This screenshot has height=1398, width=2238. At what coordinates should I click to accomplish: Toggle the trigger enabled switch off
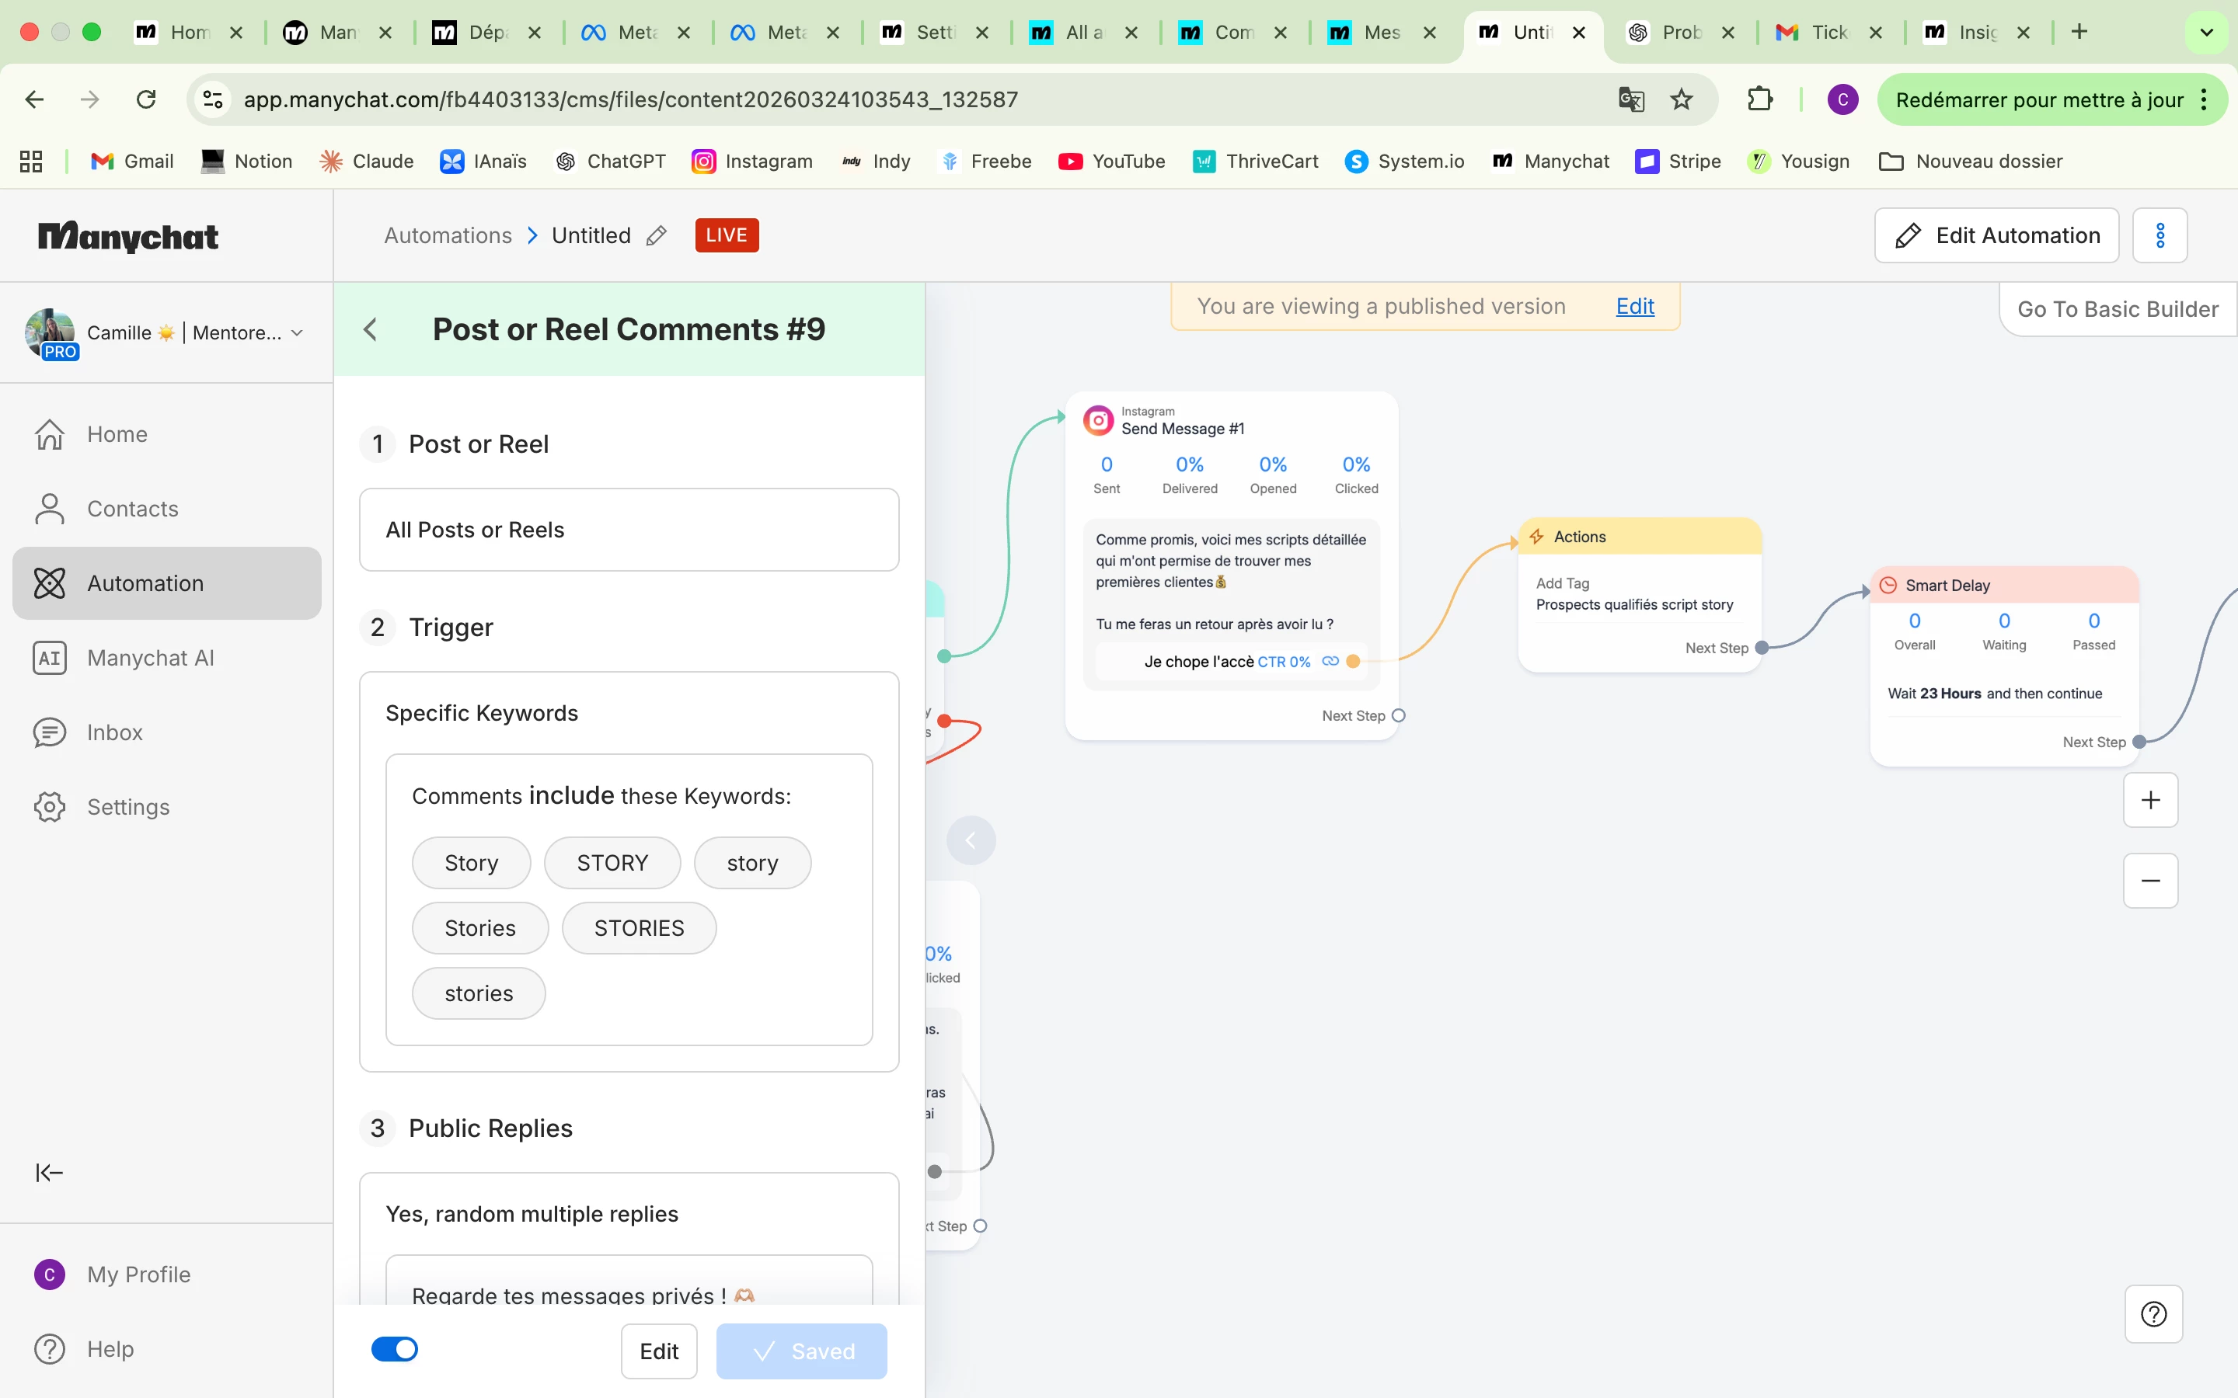pos(395,1349)
